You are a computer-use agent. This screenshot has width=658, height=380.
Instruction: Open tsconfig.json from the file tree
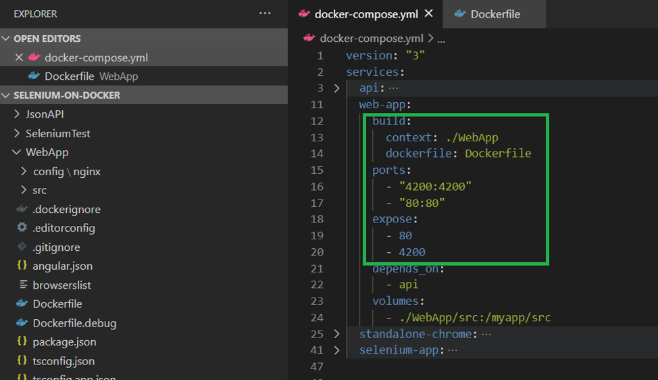point(64,360)
